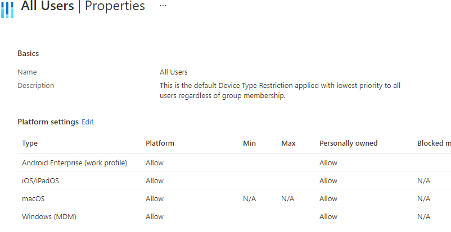Click the All Users policy icon
The image size is (451, 232).
tap(7, 10)
